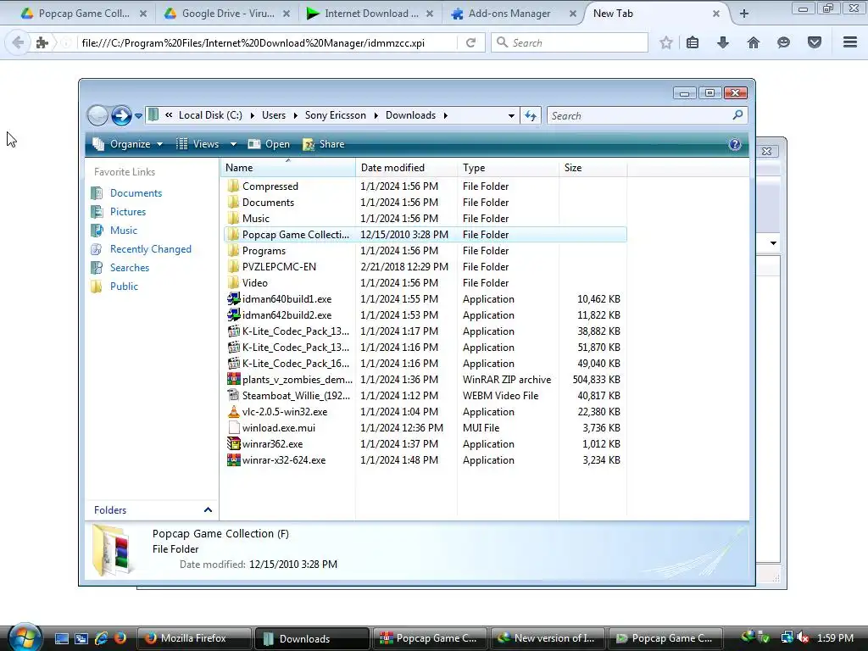The width and height of the screenshot is (868, 651).
Task: Click Explorer refresh button beside address bar
Action: [x=531, y=115]
